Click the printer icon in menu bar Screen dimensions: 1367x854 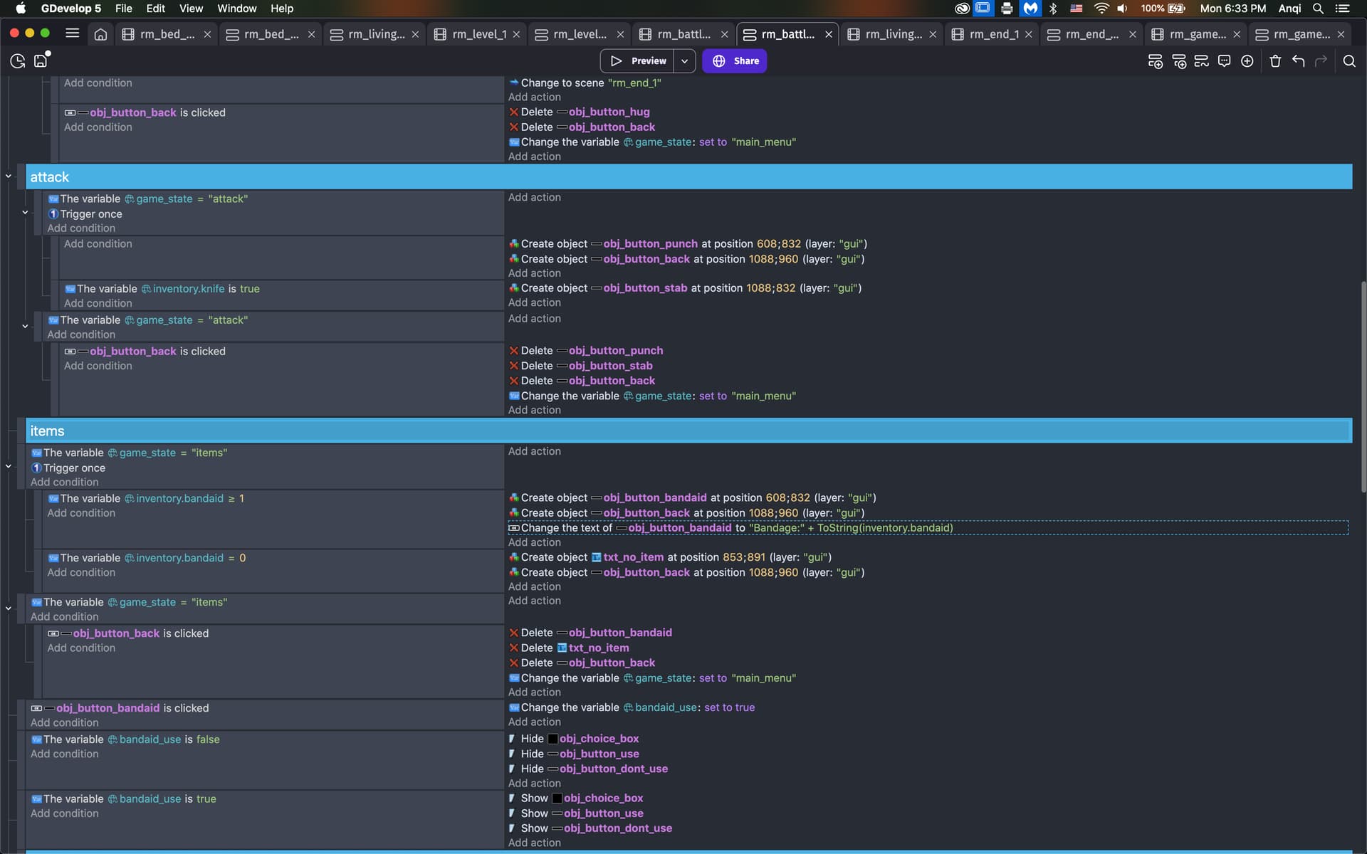(x=1007, y=9)
